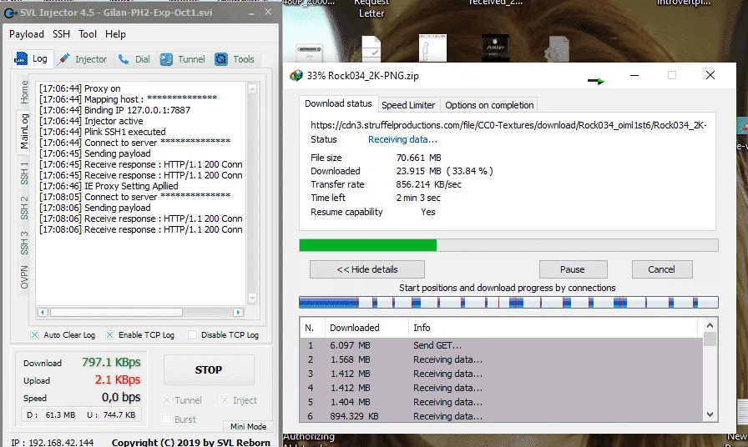Switch to the Tunnel tab

tap(183, 59)
